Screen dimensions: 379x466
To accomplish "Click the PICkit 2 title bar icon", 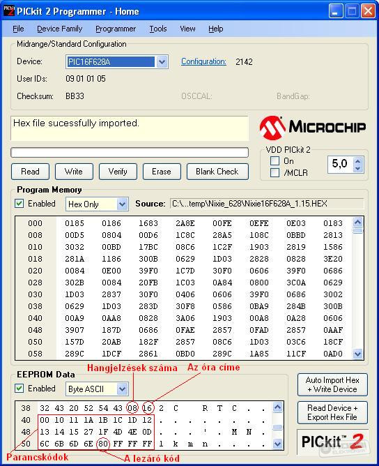I will tap(8, 11).
